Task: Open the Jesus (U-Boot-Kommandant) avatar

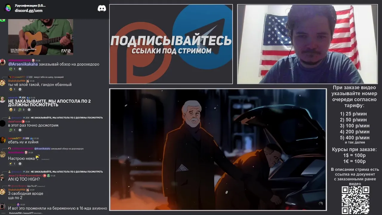Action: point(3,177)
